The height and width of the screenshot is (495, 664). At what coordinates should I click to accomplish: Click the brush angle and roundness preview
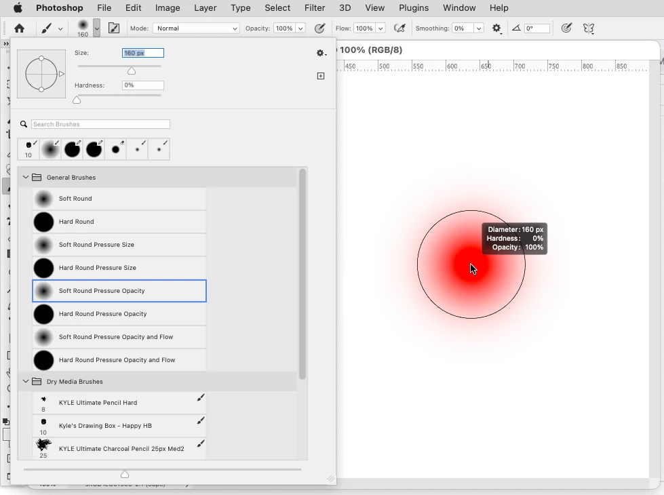pos(41,74)
